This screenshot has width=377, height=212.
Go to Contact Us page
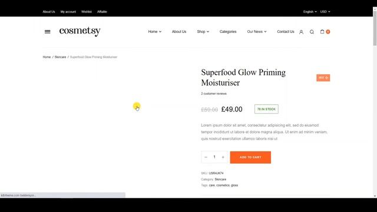(285, 31)
